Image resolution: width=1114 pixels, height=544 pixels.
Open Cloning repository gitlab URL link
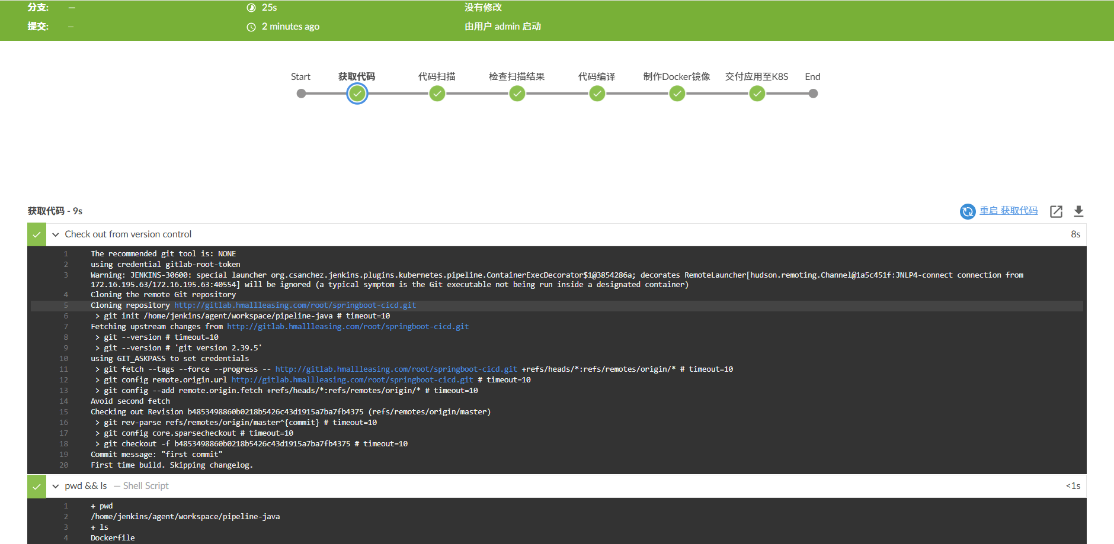tap(294, 305)
